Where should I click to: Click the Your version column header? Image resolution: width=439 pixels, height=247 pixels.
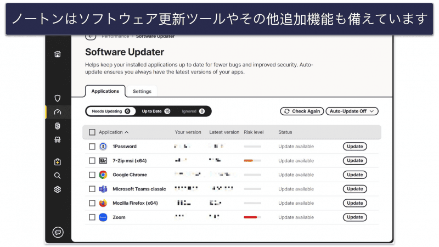tap(188, 132)
